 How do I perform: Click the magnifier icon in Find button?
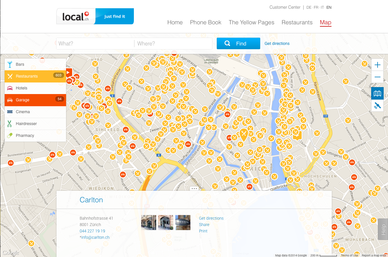[x=227, y=43]
